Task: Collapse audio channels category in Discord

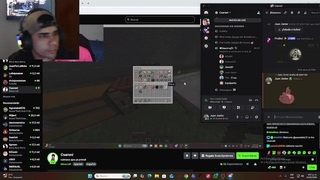Action: coord(230,26)
